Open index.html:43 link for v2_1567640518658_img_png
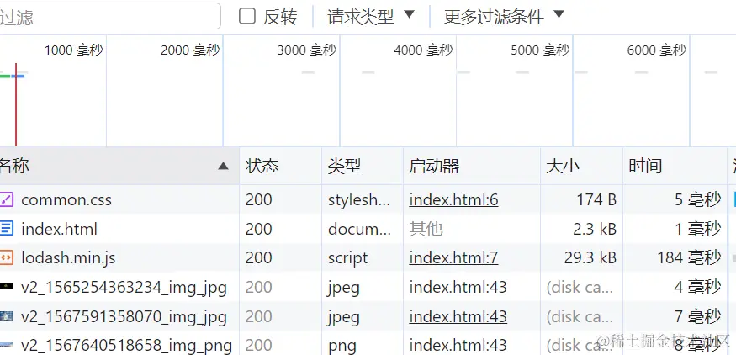The image size is (736, 355). (x=458, y=346)
